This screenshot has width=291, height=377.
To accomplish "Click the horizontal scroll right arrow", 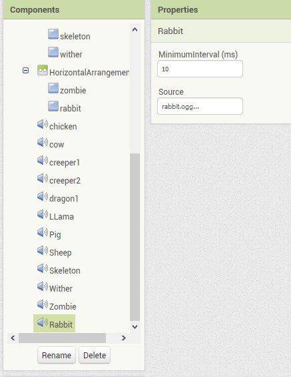I will [x=124, y=338].
